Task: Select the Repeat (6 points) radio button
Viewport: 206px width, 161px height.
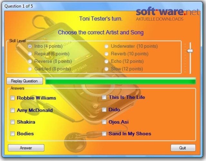Action: point(30,54)
